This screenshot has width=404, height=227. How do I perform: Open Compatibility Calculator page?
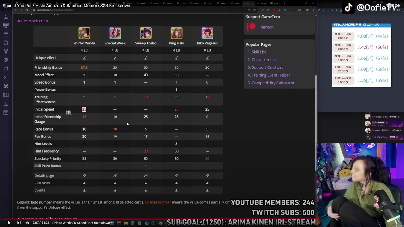273,83
